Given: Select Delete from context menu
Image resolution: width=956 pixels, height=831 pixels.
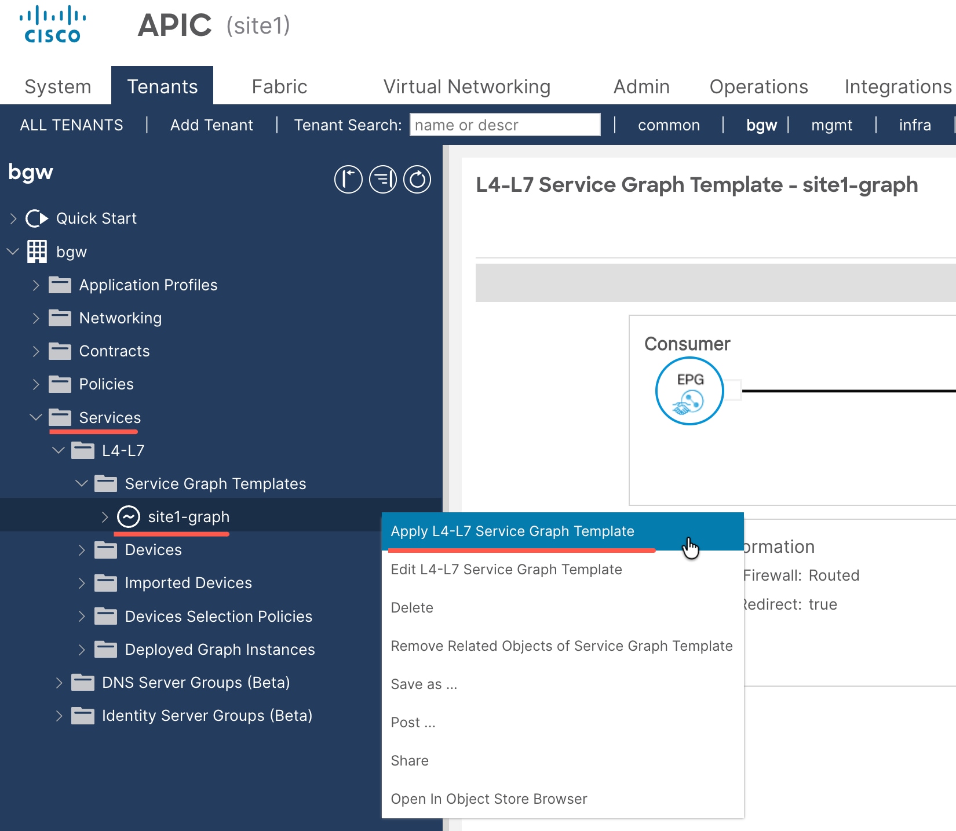Looking at the screenshot, I should (563, 608).
